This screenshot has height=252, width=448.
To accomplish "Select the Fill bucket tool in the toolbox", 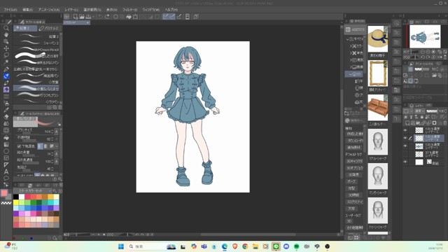I will [6, 137].
